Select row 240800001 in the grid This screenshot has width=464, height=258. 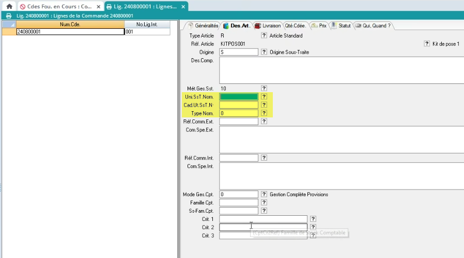click(70, 31)
